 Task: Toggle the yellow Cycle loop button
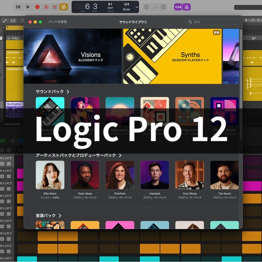(63, 7)
